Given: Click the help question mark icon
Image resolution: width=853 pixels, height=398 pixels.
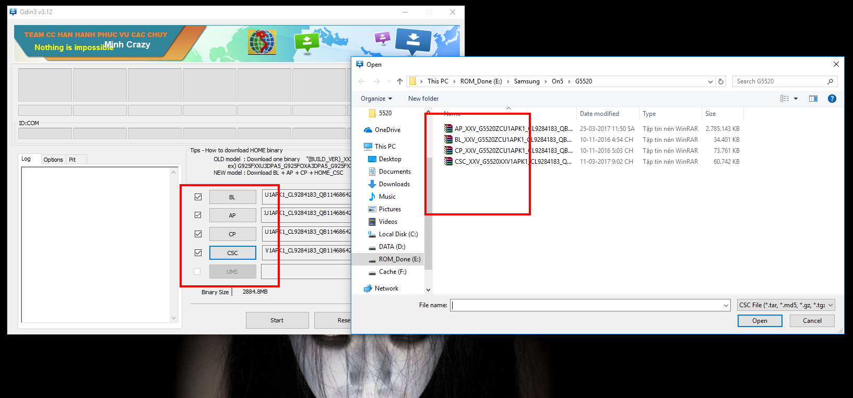Looking at the screenshot, I should pos(832,99).
